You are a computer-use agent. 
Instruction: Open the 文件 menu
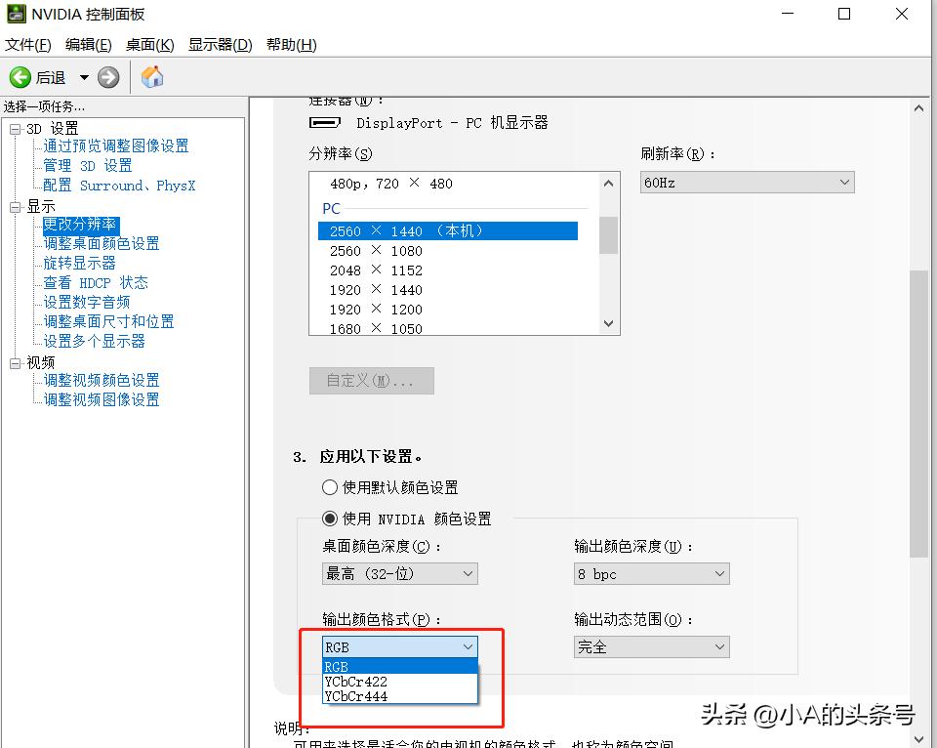coord(27,45)
